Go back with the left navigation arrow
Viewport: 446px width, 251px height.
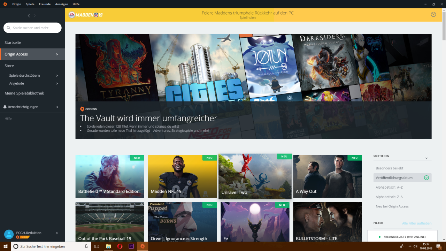pyautogui.click(x=29, y=16)
